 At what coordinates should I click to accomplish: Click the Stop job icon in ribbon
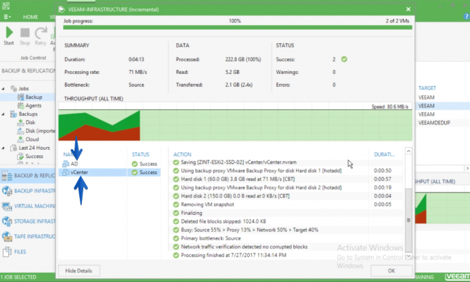[x=25, y=33]
